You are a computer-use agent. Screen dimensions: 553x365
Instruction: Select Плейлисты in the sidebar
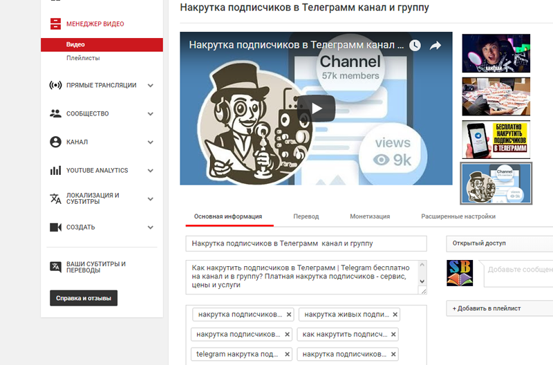tap(83, 58)
